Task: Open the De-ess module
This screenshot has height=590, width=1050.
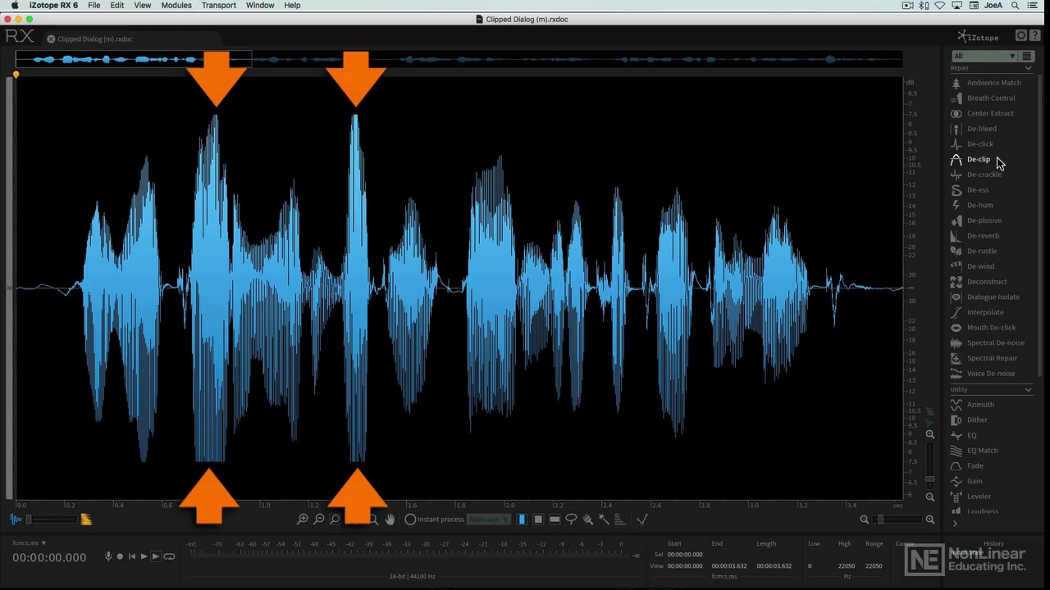Action: (970, 190)
